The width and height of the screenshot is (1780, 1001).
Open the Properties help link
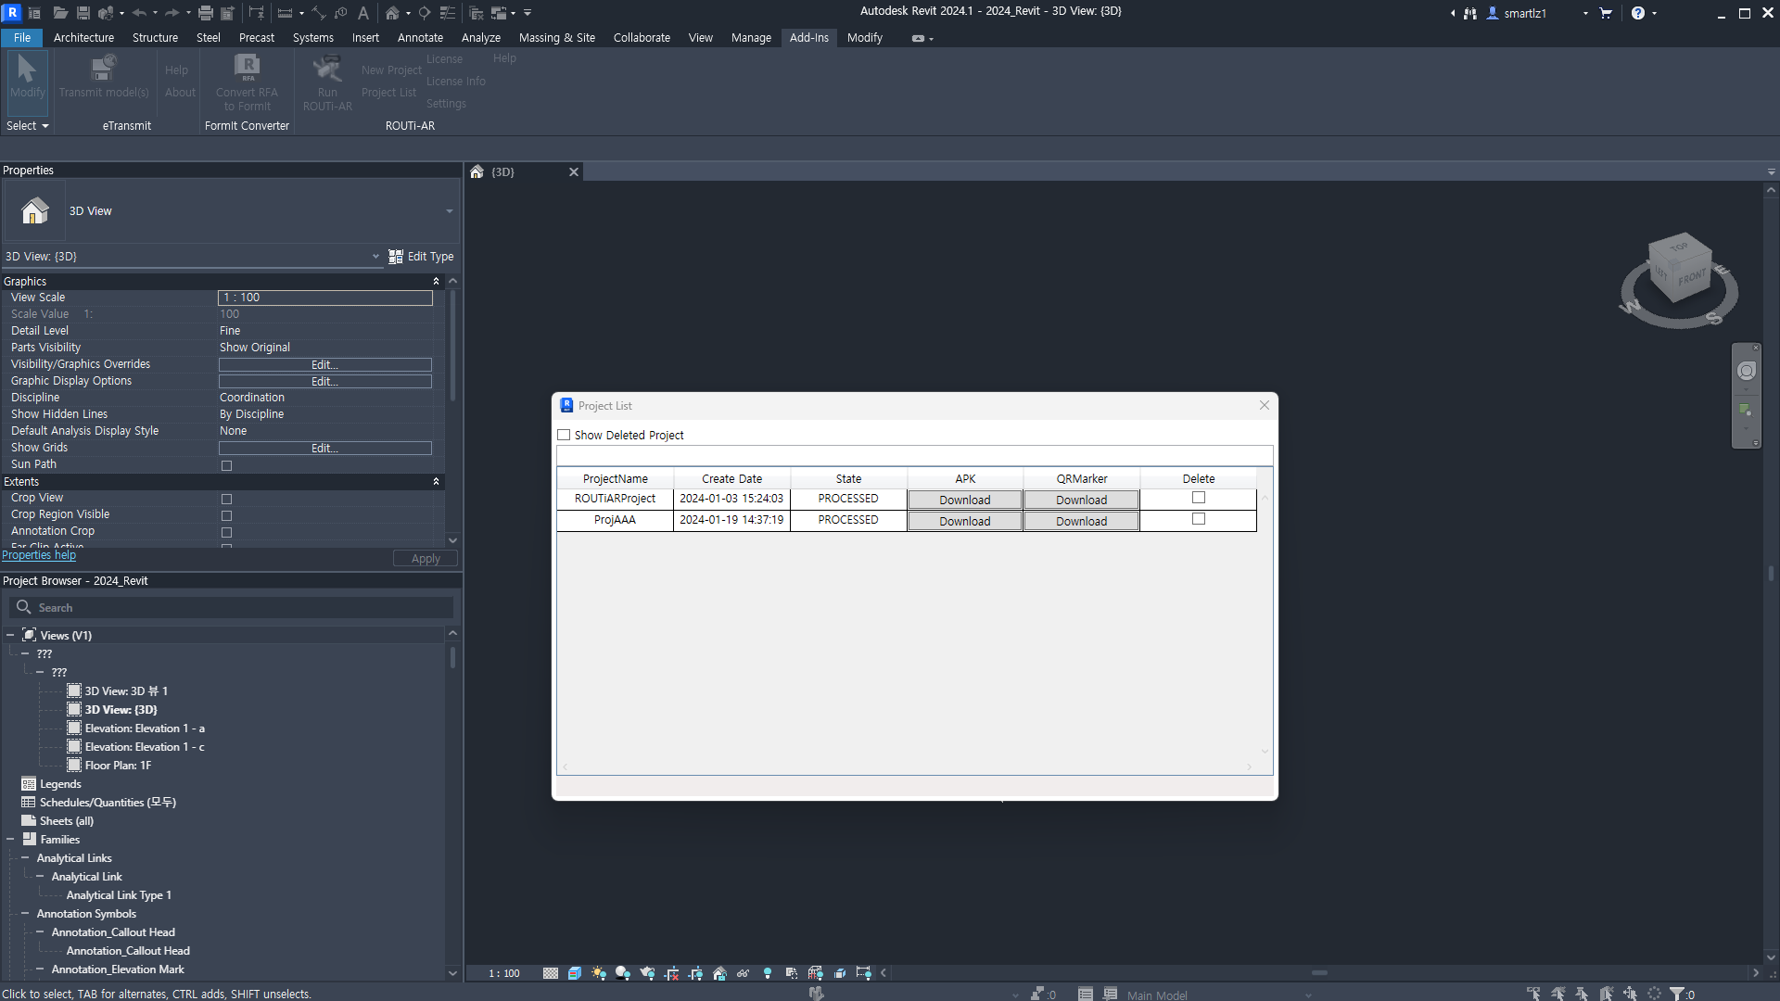tap(39, 555)
